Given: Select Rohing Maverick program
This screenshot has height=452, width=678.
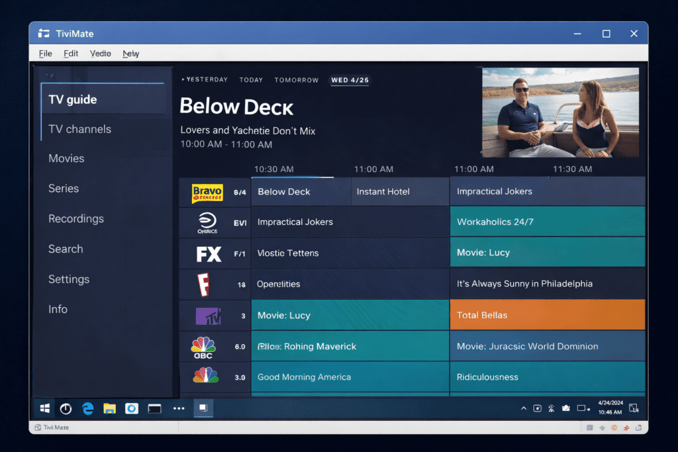Looking at the screenshot, I should [x=350, y=346].
